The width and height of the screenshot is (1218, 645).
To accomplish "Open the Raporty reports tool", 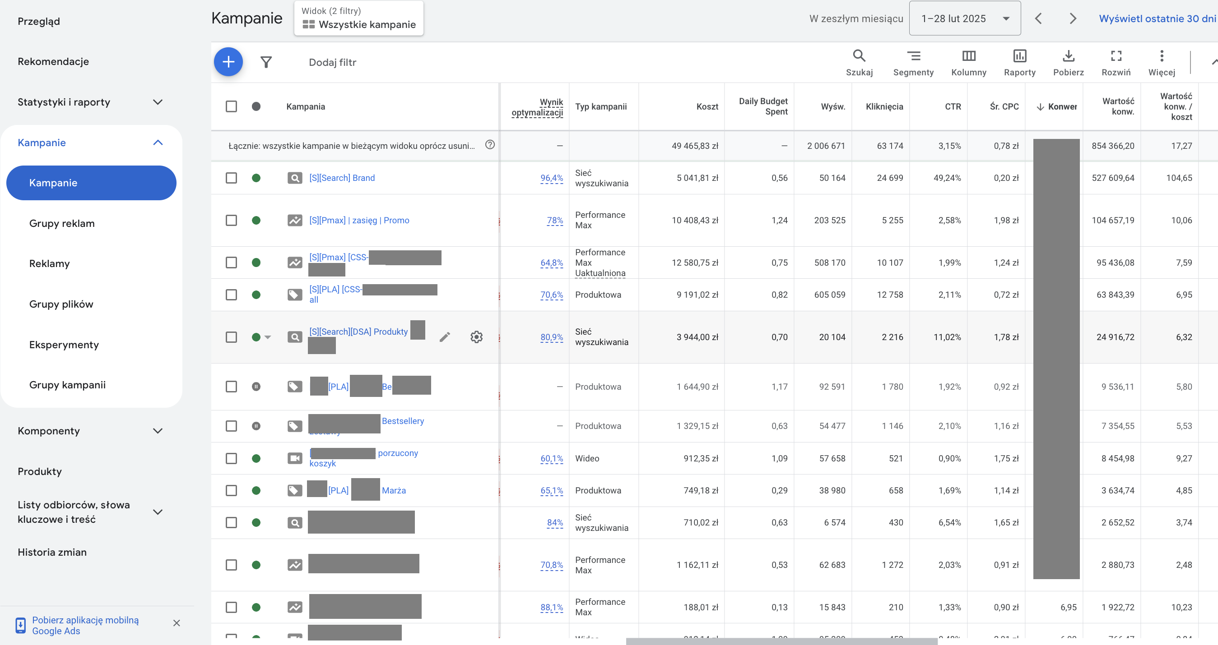I will 1019,62.
